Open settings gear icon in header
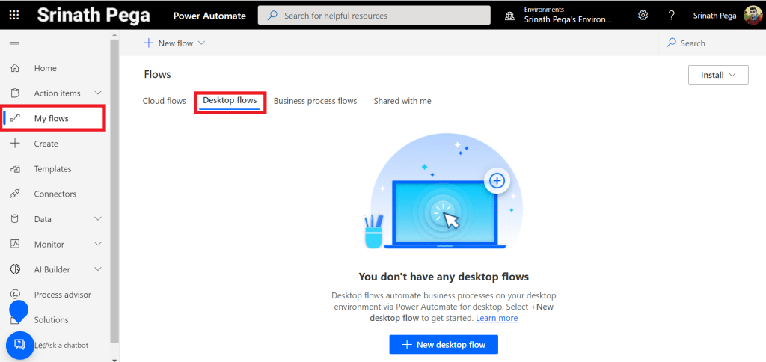 (643, 16)
